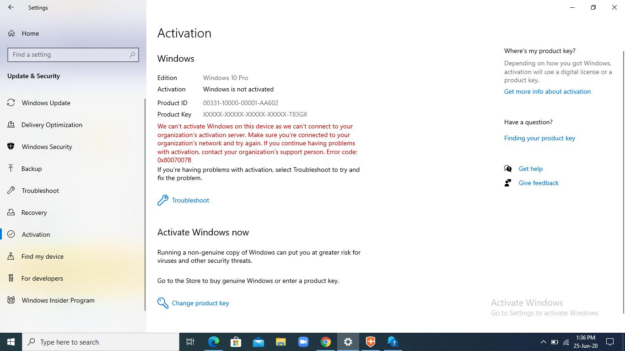The height and width of the screenshot is (351, 625).
Task: Click Change product key link
Action: 200,303
